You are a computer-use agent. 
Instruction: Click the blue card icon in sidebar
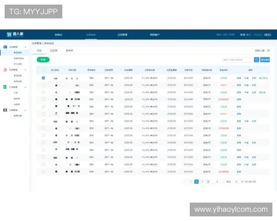[5, 47]
